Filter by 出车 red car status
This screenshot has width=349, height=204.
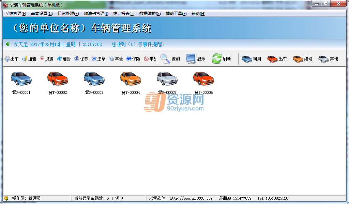[277, 59]
